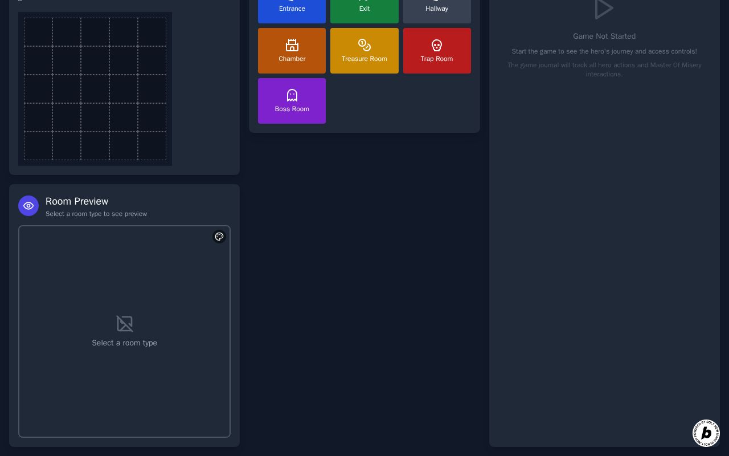Choose the Hallway room type

(x=437, y=9)
